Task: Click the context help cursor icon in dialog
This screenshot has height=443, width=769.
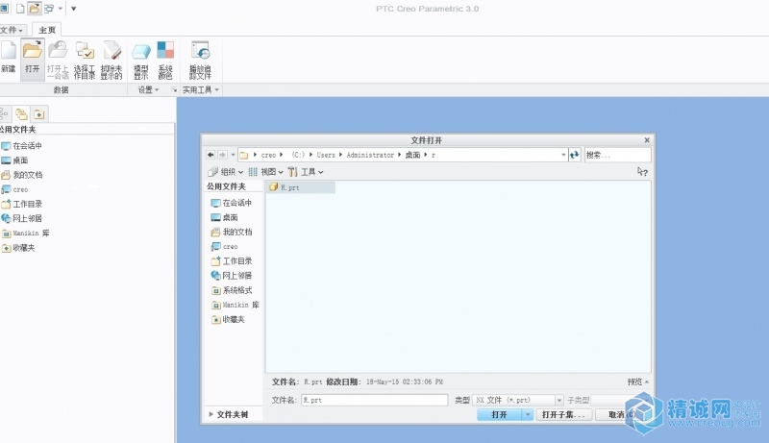Action: tap(642, 171)
